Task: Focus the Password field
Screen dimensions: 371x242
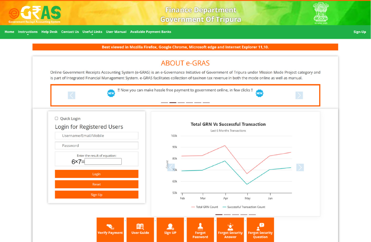Action: click(x=96, y=146)
